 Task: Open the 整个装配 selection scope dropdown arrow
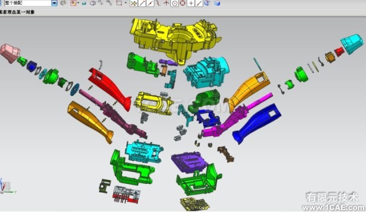(54, 3)
